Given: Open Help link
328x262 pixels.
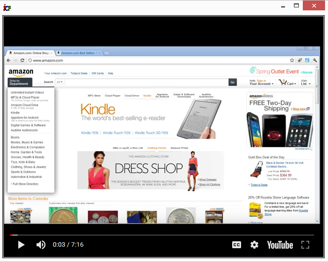Looking at the screenshot, I should pyautogui.click(x=111, y=74).
